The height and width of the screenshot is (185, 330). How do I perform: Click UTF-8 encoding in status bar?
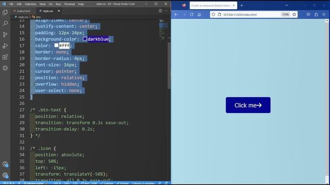pyautogui.click(x=57, y=183)
